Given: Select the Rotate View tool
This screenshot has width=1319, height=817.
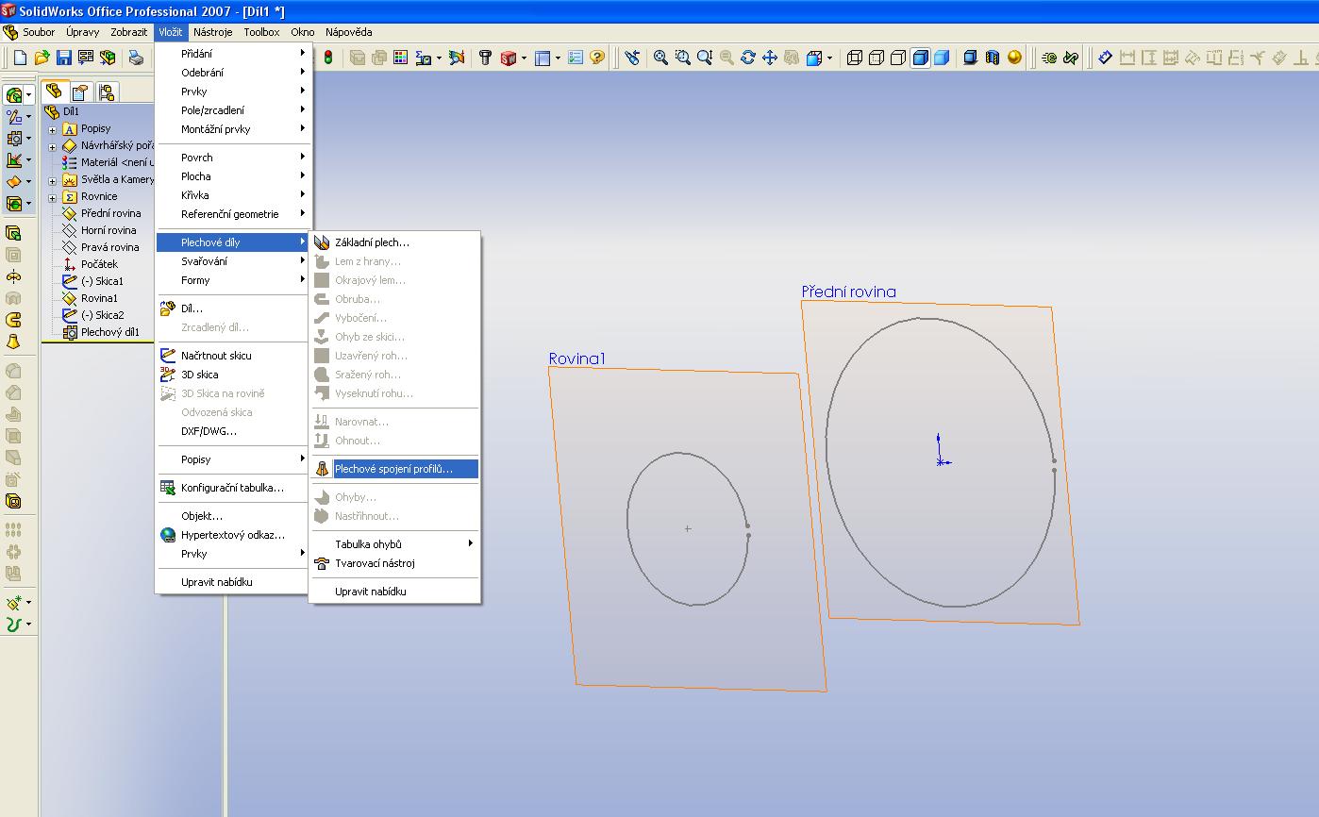Looking at the screenshot, I should coord(748,58).
